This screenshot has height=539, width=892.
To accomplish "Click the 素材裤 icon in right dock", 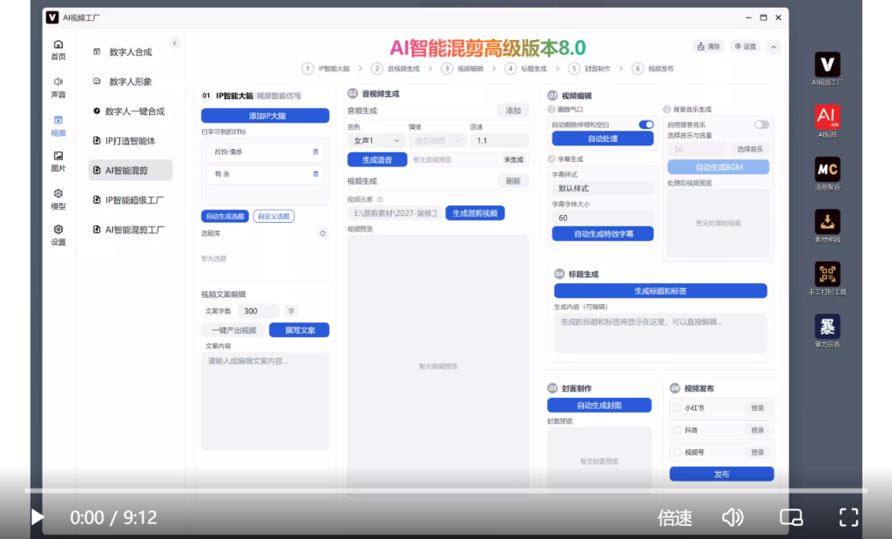I will point(826,223).
